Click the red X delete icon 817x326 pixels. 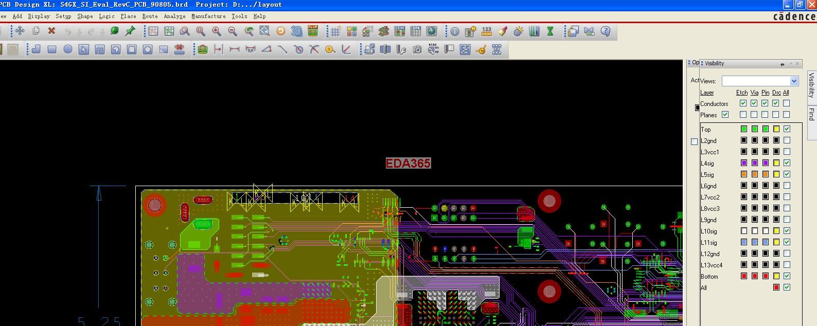51,31
